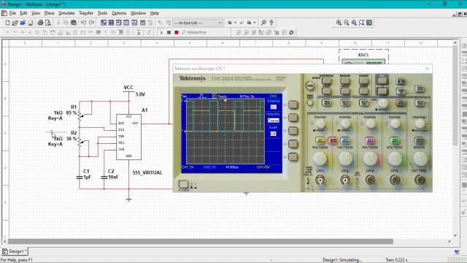Click the help lightbulb icon

tap(271, 23)
